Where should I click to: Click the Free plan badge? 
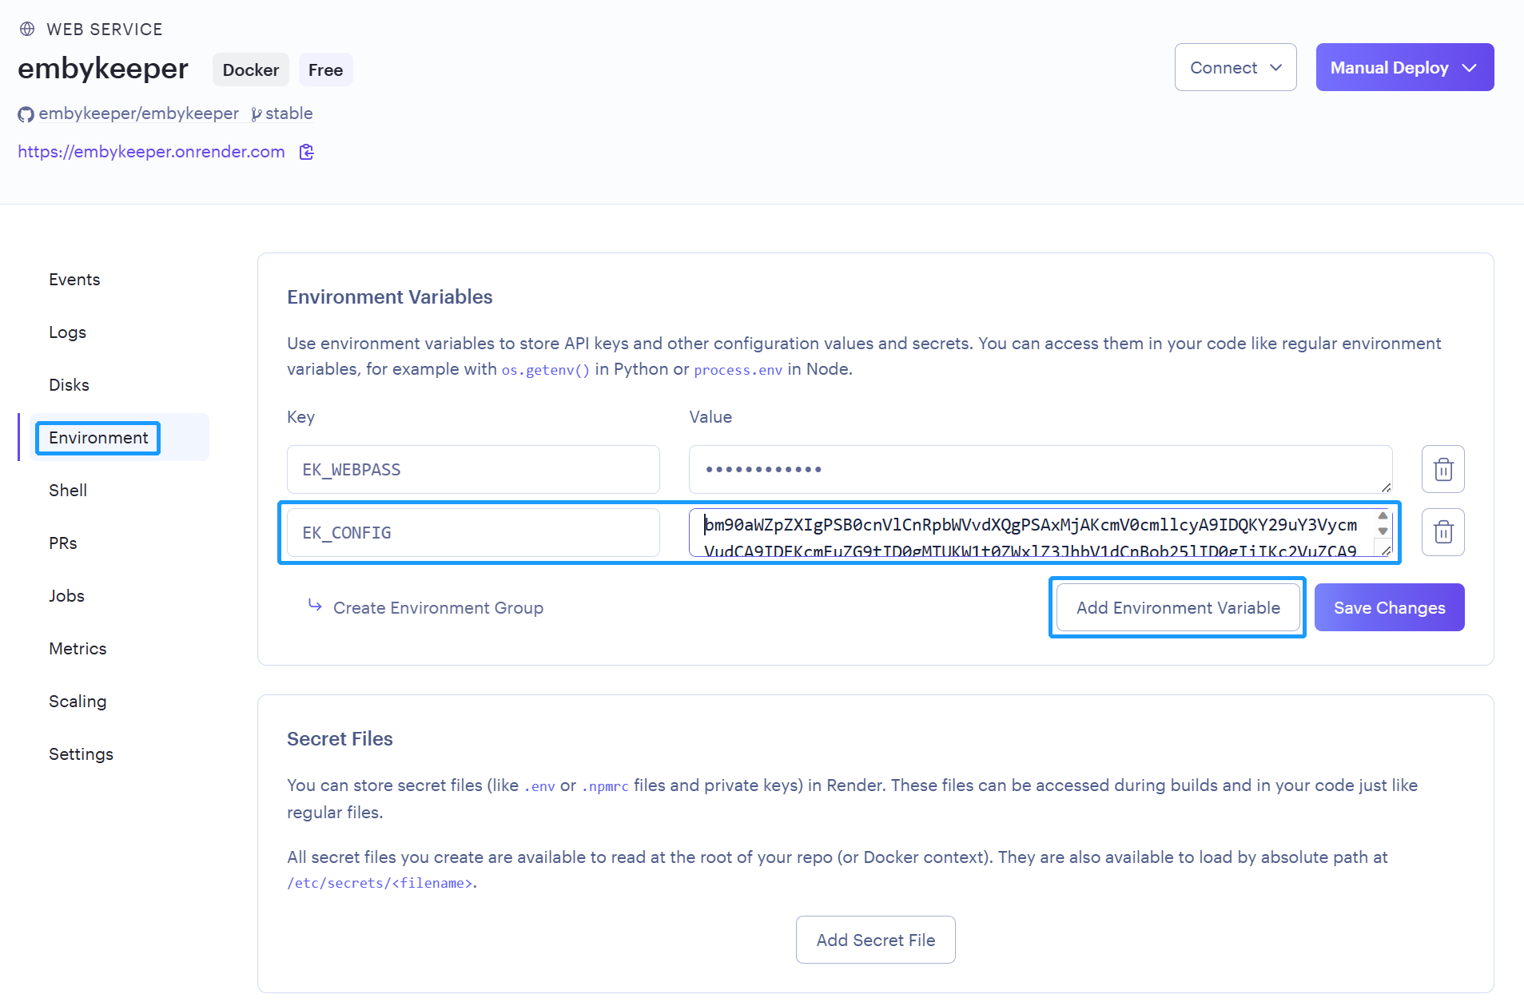[325, 70]
